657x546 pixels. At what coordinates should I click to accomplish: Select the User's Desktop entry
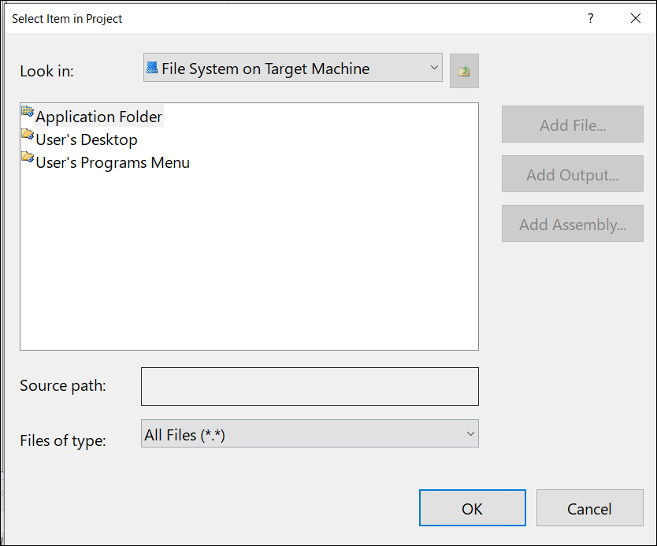87,139
